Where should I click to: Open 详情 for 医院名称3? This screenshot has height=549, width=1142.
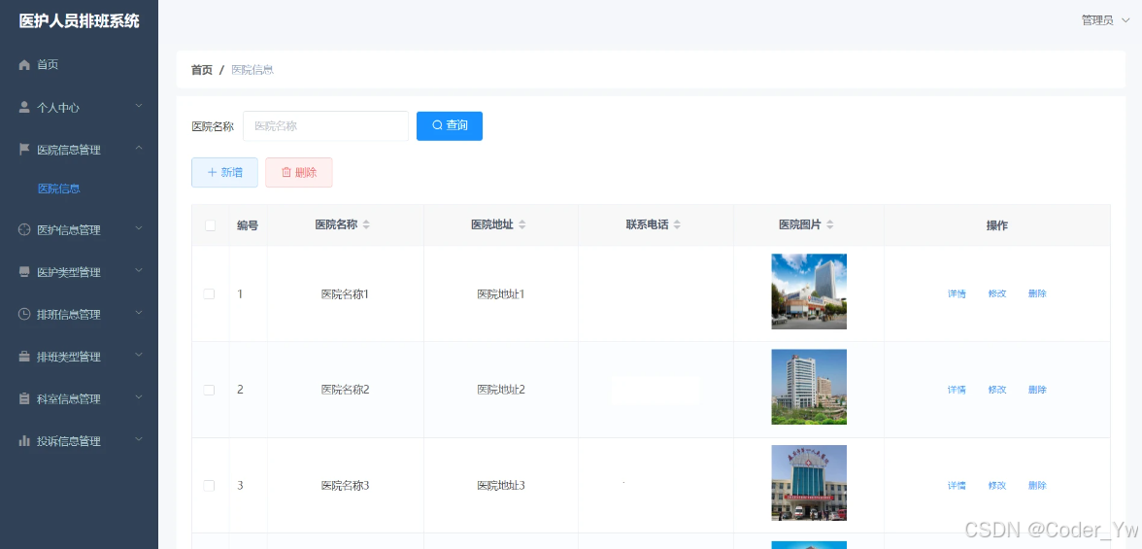tap(957, 486)
